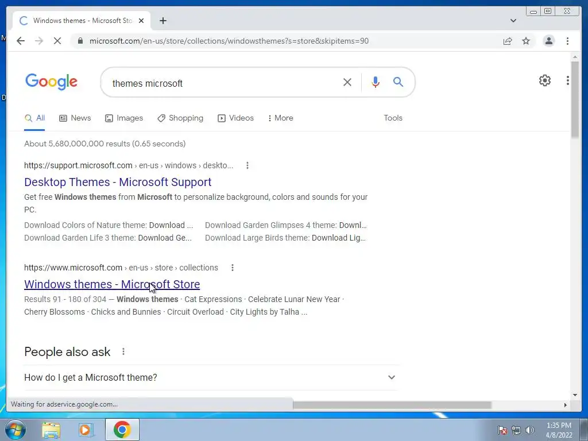This screenshot has height=441, width=588.
Task: Switch to the News tab
Action: [75, 118]
